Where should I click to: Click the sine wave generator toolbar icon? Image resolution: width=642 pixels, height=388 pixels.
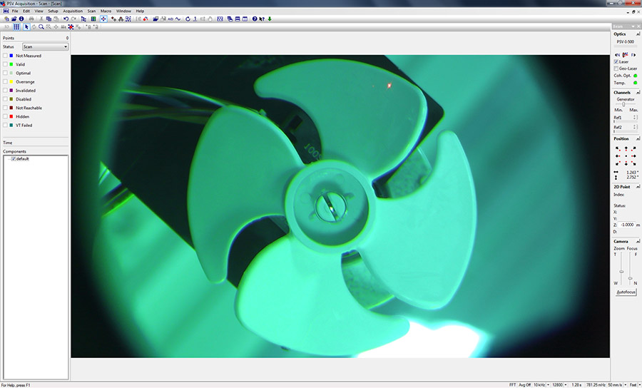(178, 19)
